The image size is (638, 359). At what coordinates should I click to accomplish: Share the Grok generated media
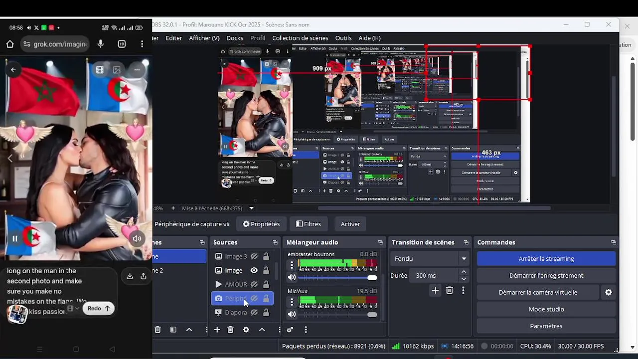144,276
